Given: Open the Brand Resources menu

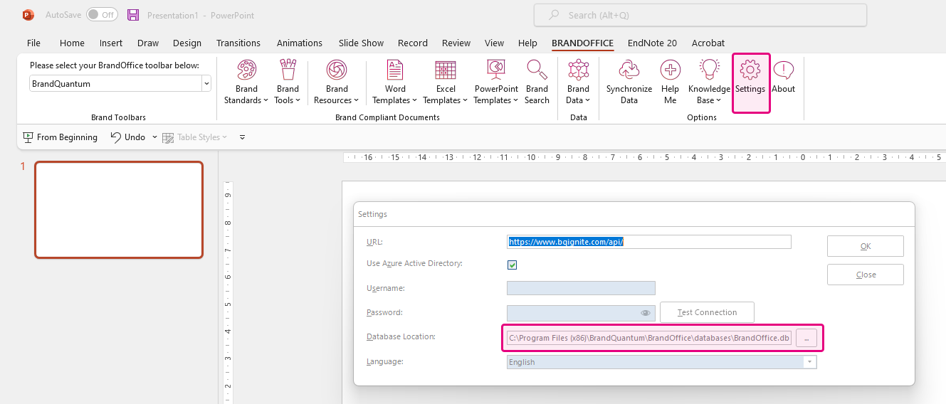Looking at the screenshot, I should (337, 83).
